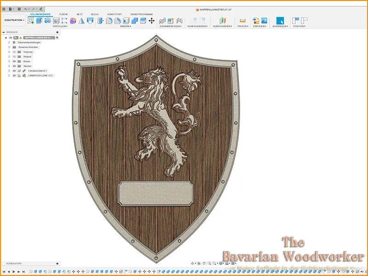The width and height of the screenshot is (368, 276).
Task: Collapse the BROWSER panel header
Action: pos(4,32)
